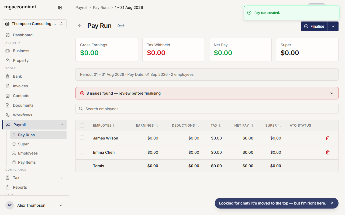The width and height of the screenshot is (345, 215).
Task: Open Reports page
Action: click(x=34, y=187)
